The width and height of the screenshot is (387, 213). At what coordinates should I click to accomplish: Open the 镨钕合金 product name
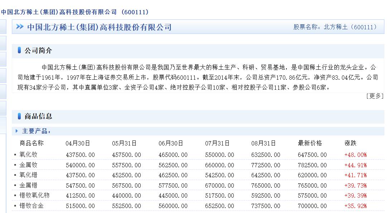32,205
